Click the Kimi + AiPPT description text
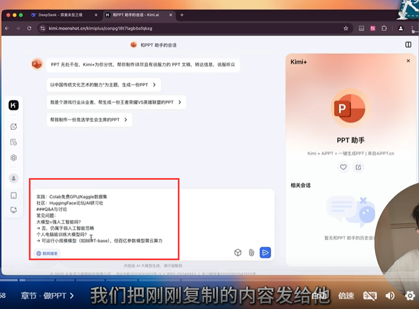Screen dimensions: 419x309 351,154
